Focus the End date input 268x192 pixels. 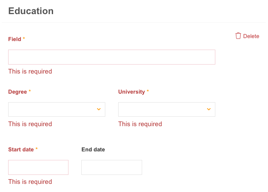112,167
